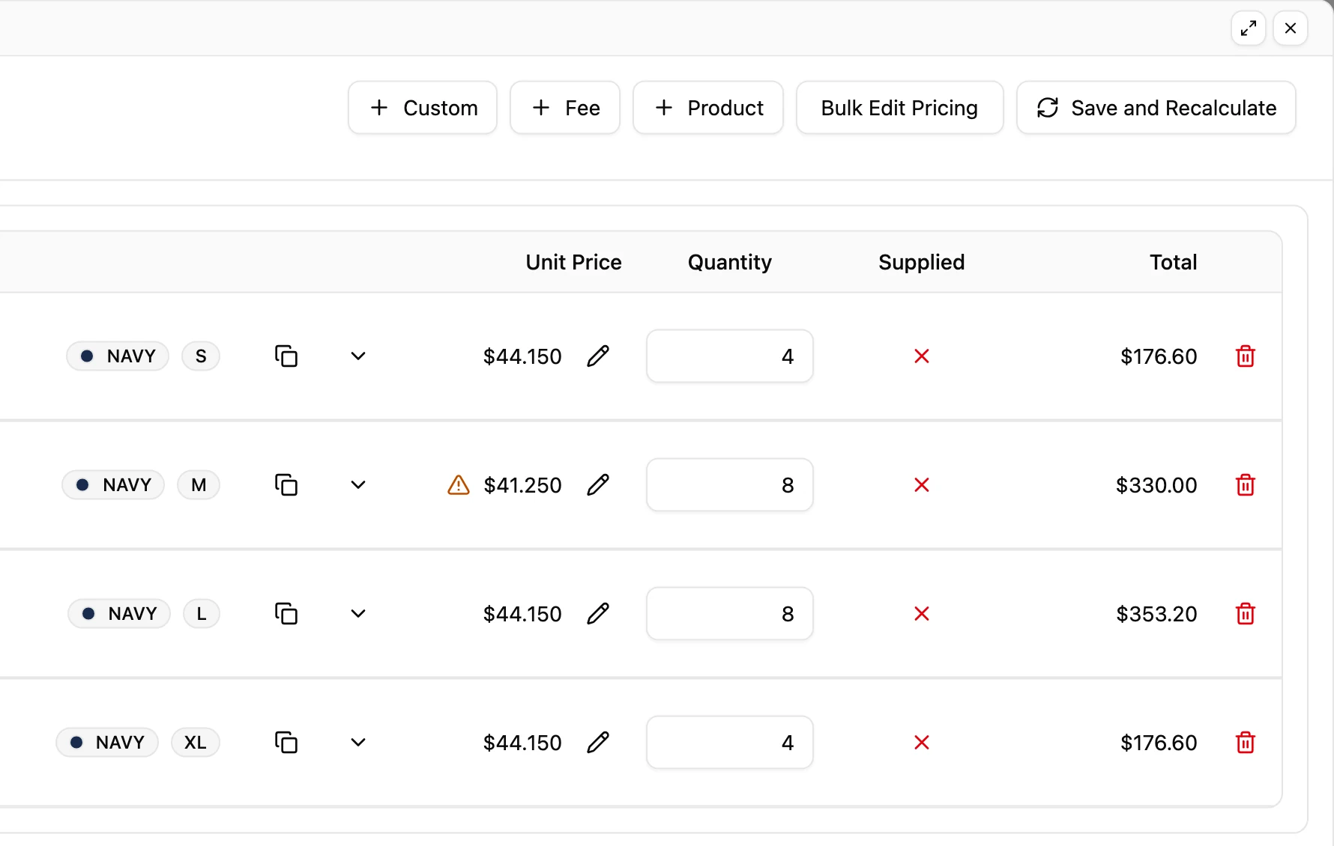
Task: Delete the $353.20 NAVY L row
Action: tap(1246, 614)
